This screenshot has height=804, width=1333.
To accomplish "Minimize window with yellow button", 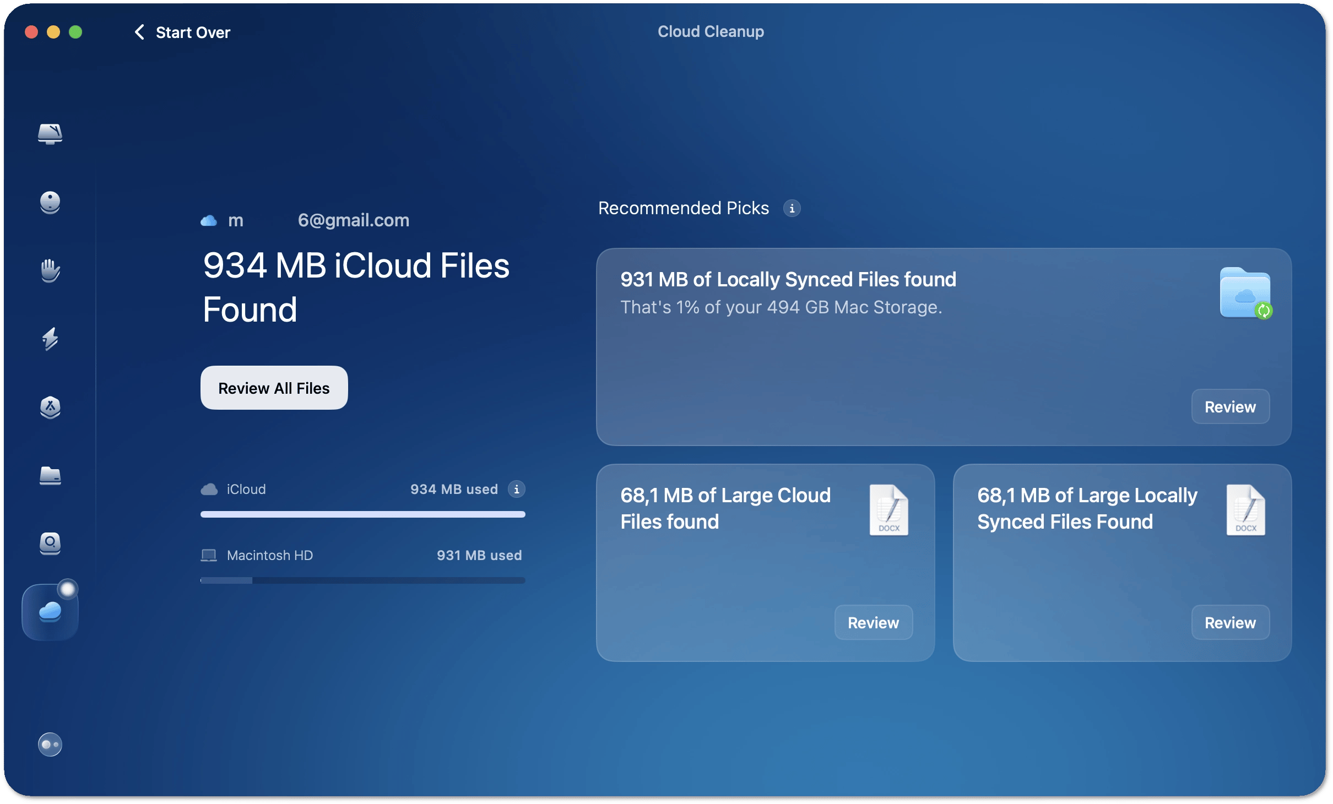I will (x=53, y=32).
